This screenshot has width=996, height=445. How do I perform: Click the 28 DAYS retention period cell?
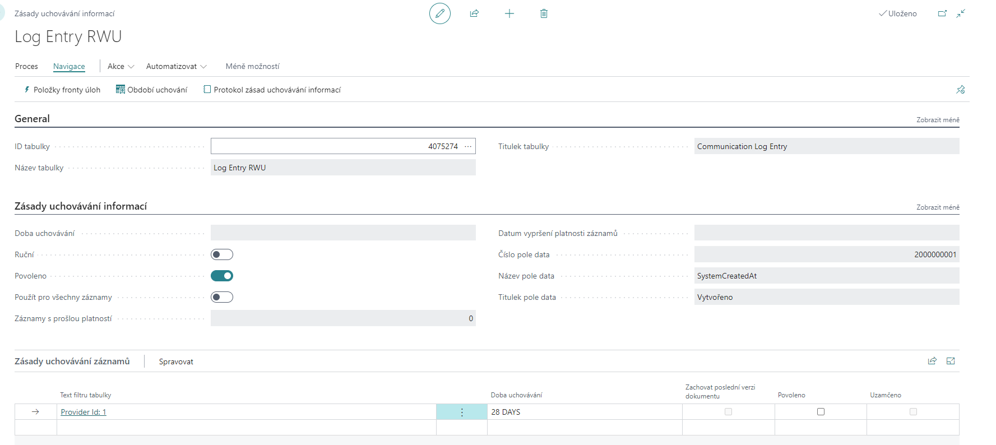click(583, 412)
